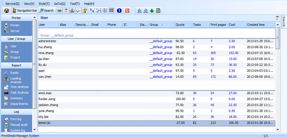Sort by the Tasks column header
The height and width of the screenshot is (138, 287).
pyautogui.click(x=201, y=25)
